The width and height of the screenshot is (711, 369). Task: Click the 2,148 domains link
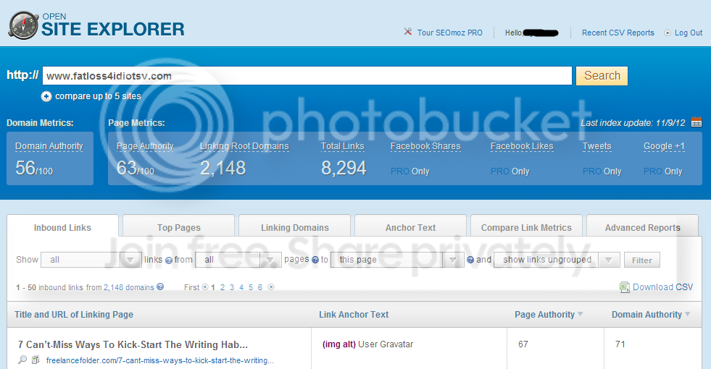coord(129,287)
